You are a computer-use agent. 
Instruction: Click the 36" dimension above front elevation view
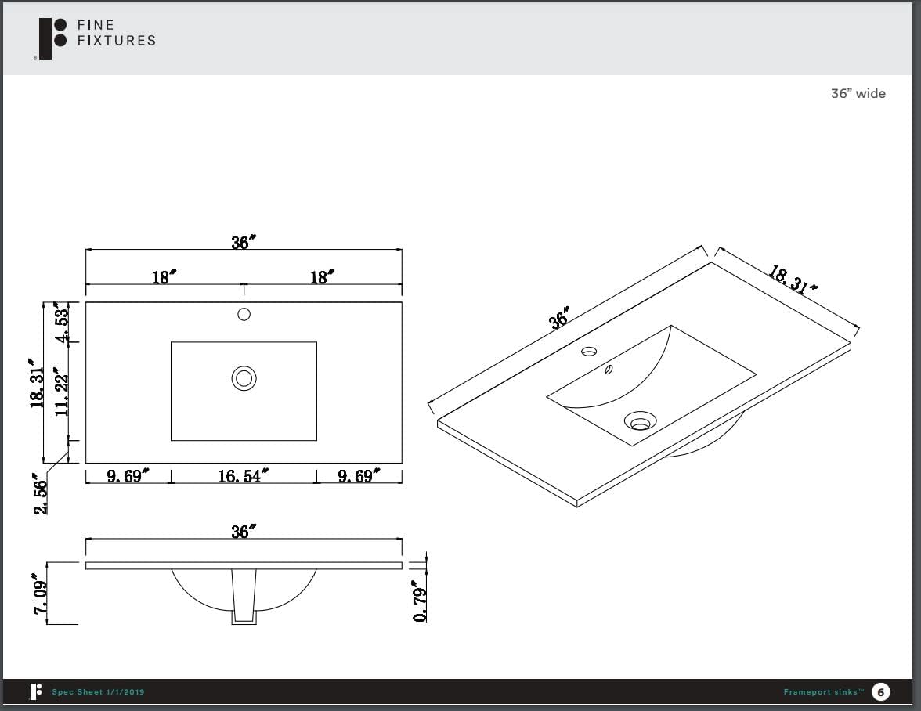tap(243, 532)
